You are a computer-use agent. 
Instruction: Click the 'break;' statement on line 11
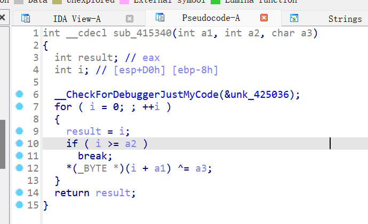click(x=95, y=156)
